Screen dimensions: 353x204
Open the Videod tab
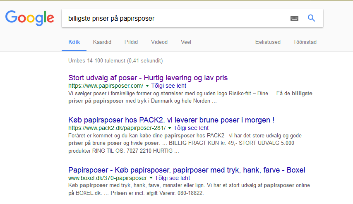pyautogui.click(x=159, y=42)
